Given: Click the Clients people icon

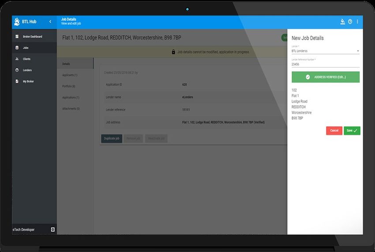Looking at the screenshot, I should [17, 59].
